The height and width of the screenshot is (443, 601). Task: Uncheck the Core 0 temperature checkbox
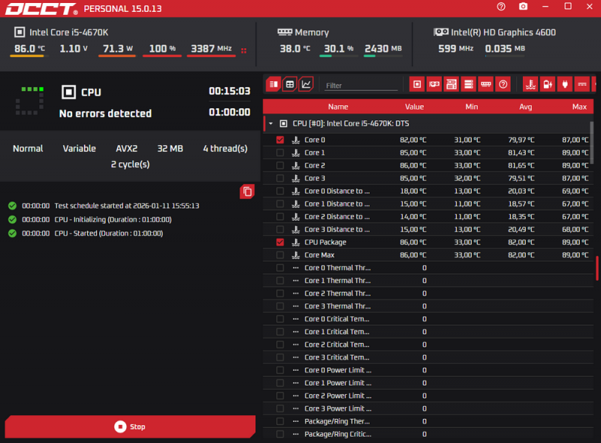click(x=280, y=140)
